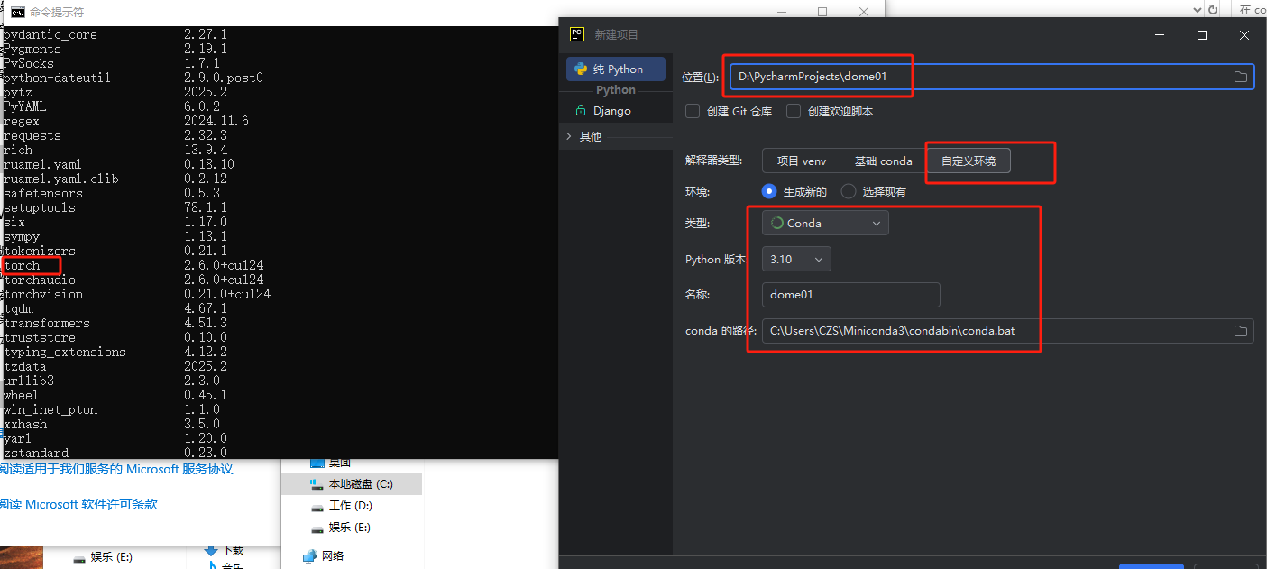
Task: Click the 工作 (D:) drive icon
Action: click(x=317, y=506)
